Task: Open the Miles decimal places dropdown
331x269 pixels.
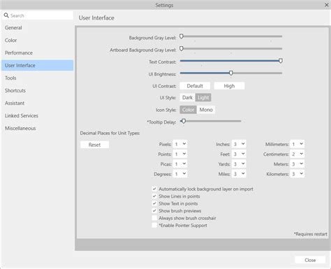Action: coord(239,174)
